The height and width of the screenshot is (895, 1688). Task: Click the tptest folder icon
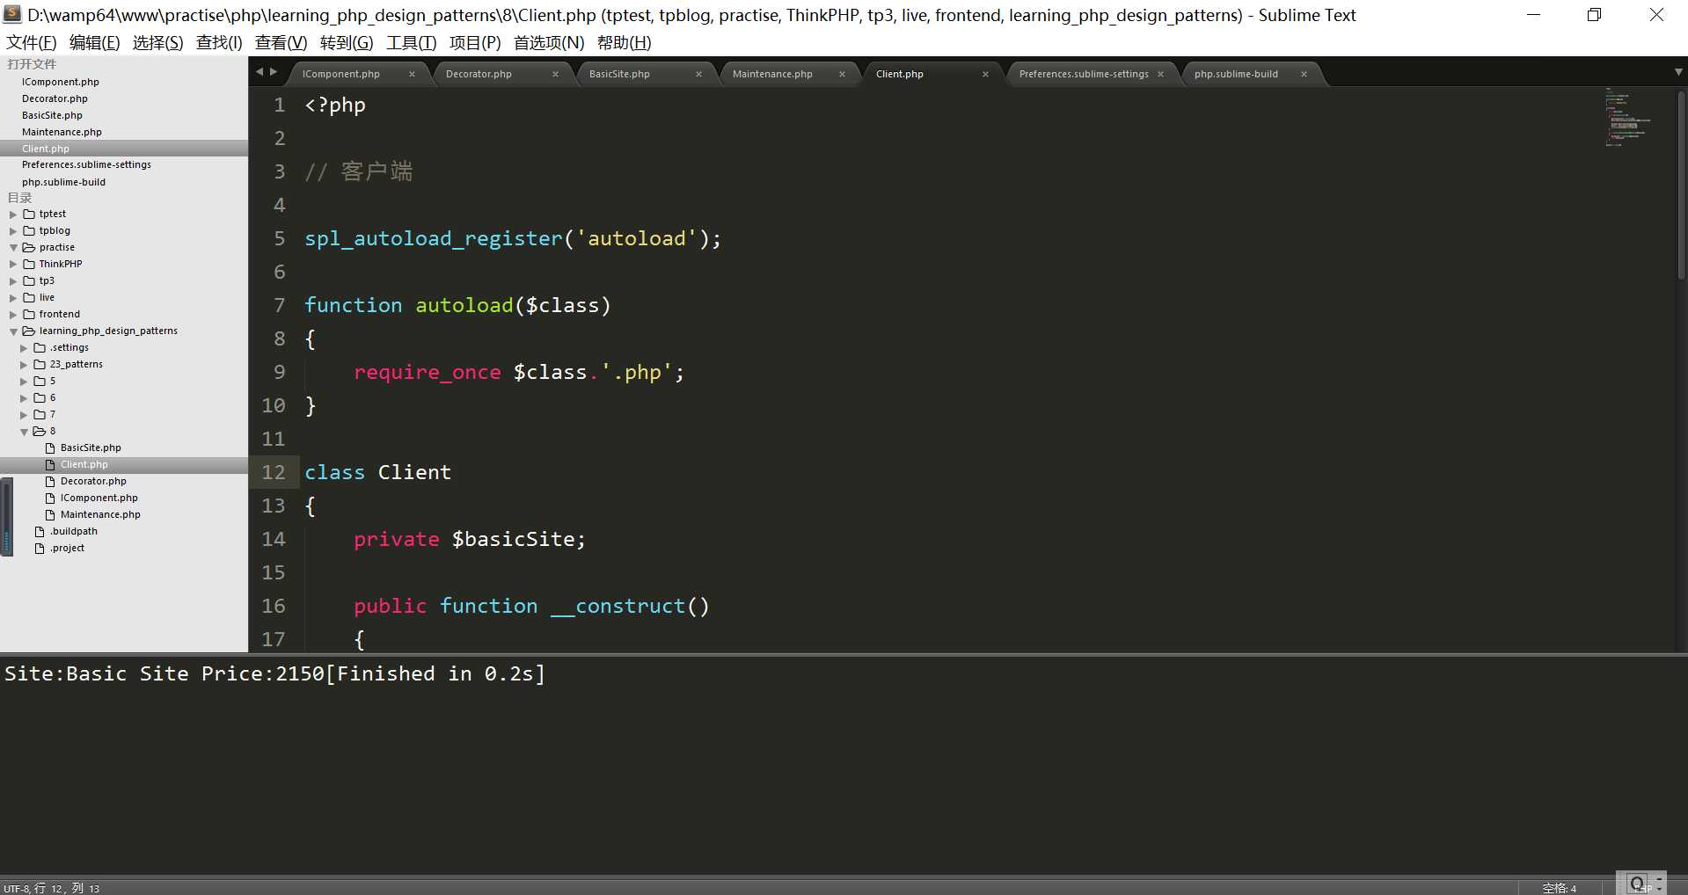[29, 214]
